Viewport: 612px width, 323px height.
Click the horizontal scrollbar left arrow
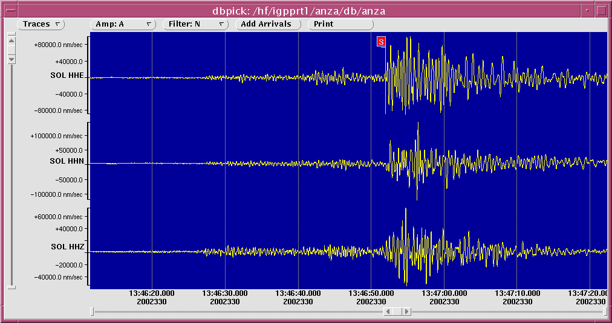click(x=388, y=312)
